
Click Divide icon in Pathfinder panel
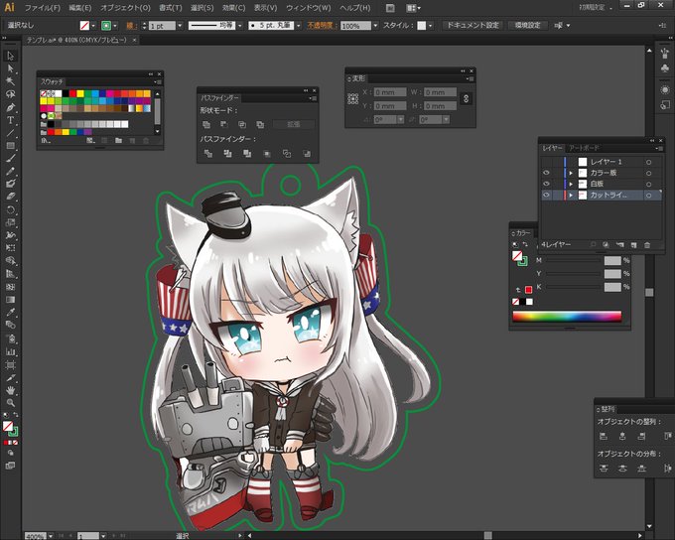[207, 153]
